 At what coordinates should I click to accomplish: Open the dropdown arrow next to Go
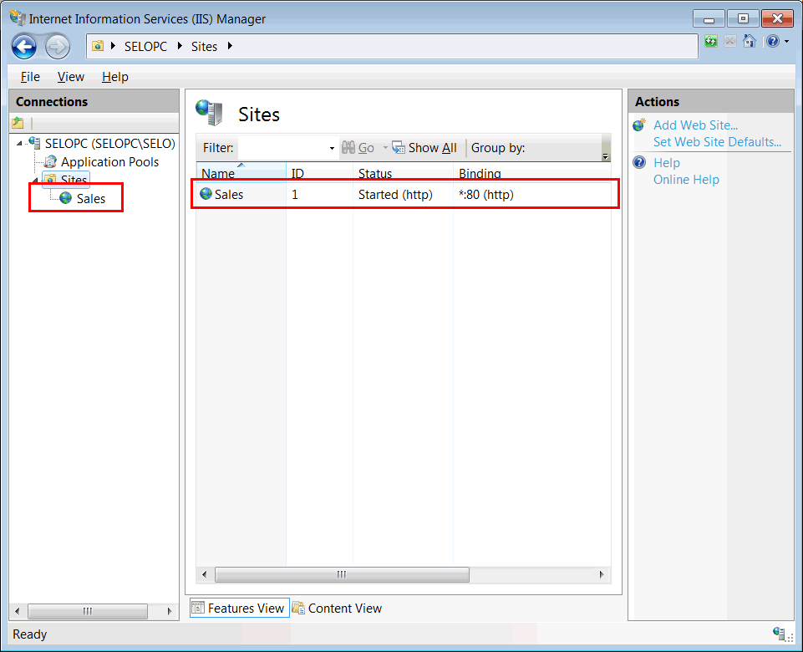[x=385, y=148]
